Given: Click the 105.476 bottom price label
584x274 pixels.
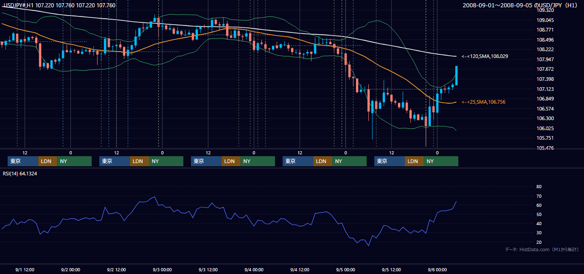Looking at the screenshot, I should click(545, 148).
